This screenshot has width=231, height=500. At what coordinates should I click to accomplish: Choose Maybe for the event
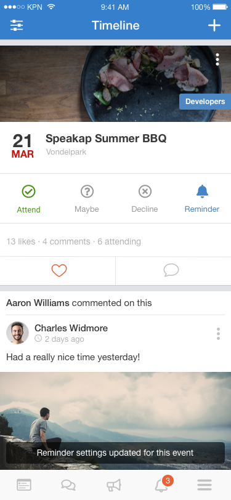(87, 199)
